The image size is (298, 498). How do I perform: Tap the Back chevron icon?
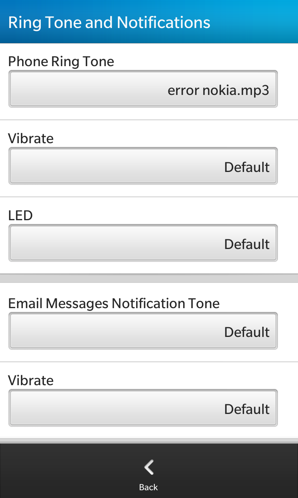(149, 467)
